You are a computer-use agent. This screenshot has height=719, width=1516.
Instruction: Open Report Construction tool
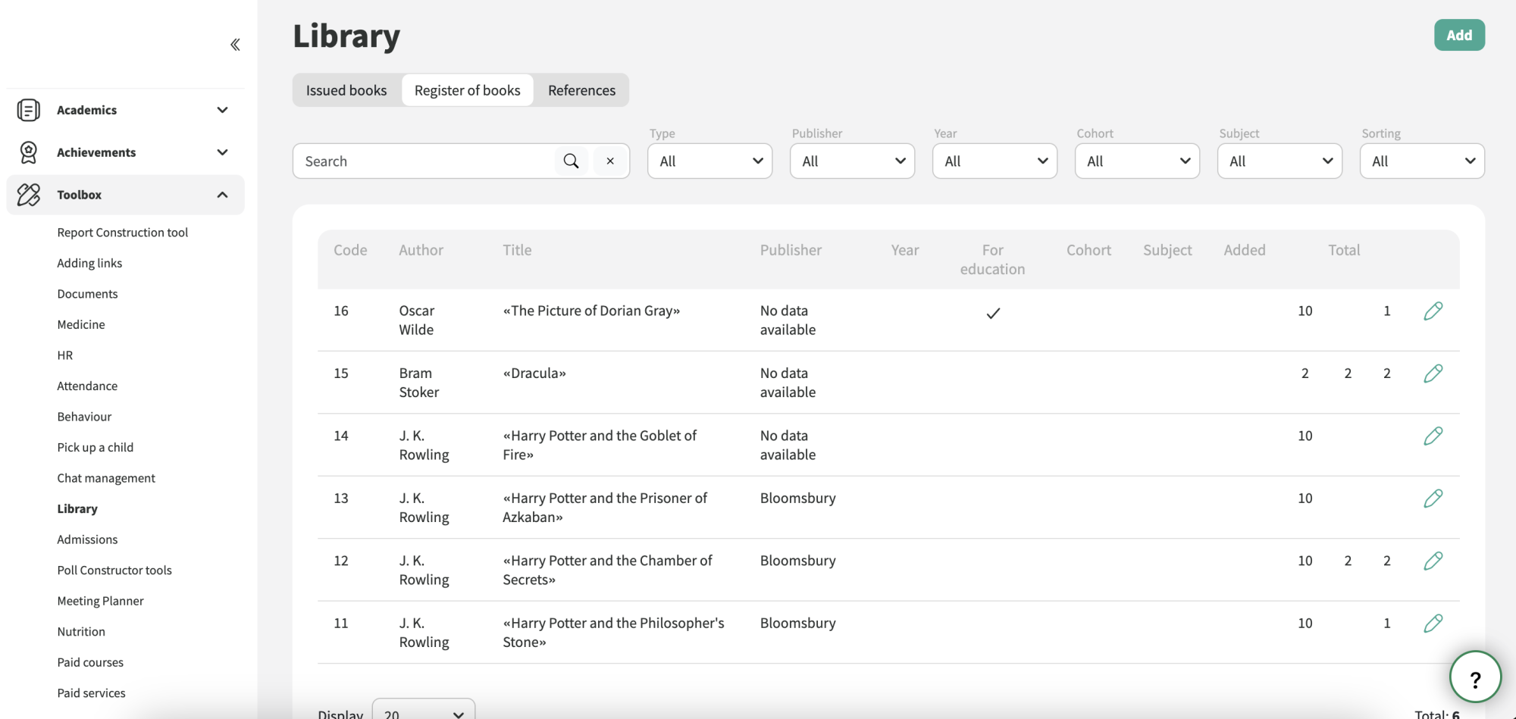coord(123,233)
